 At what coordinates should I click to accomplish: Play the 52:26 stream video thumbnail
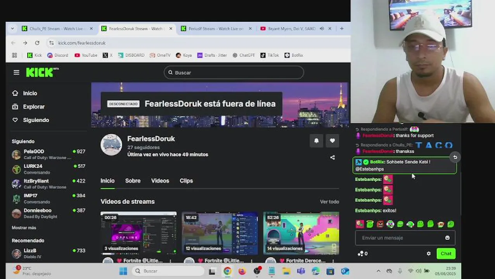(x=301, y=233)
